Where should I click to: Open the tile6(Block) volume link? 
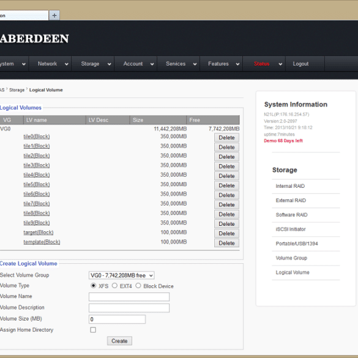coord(37,194)
